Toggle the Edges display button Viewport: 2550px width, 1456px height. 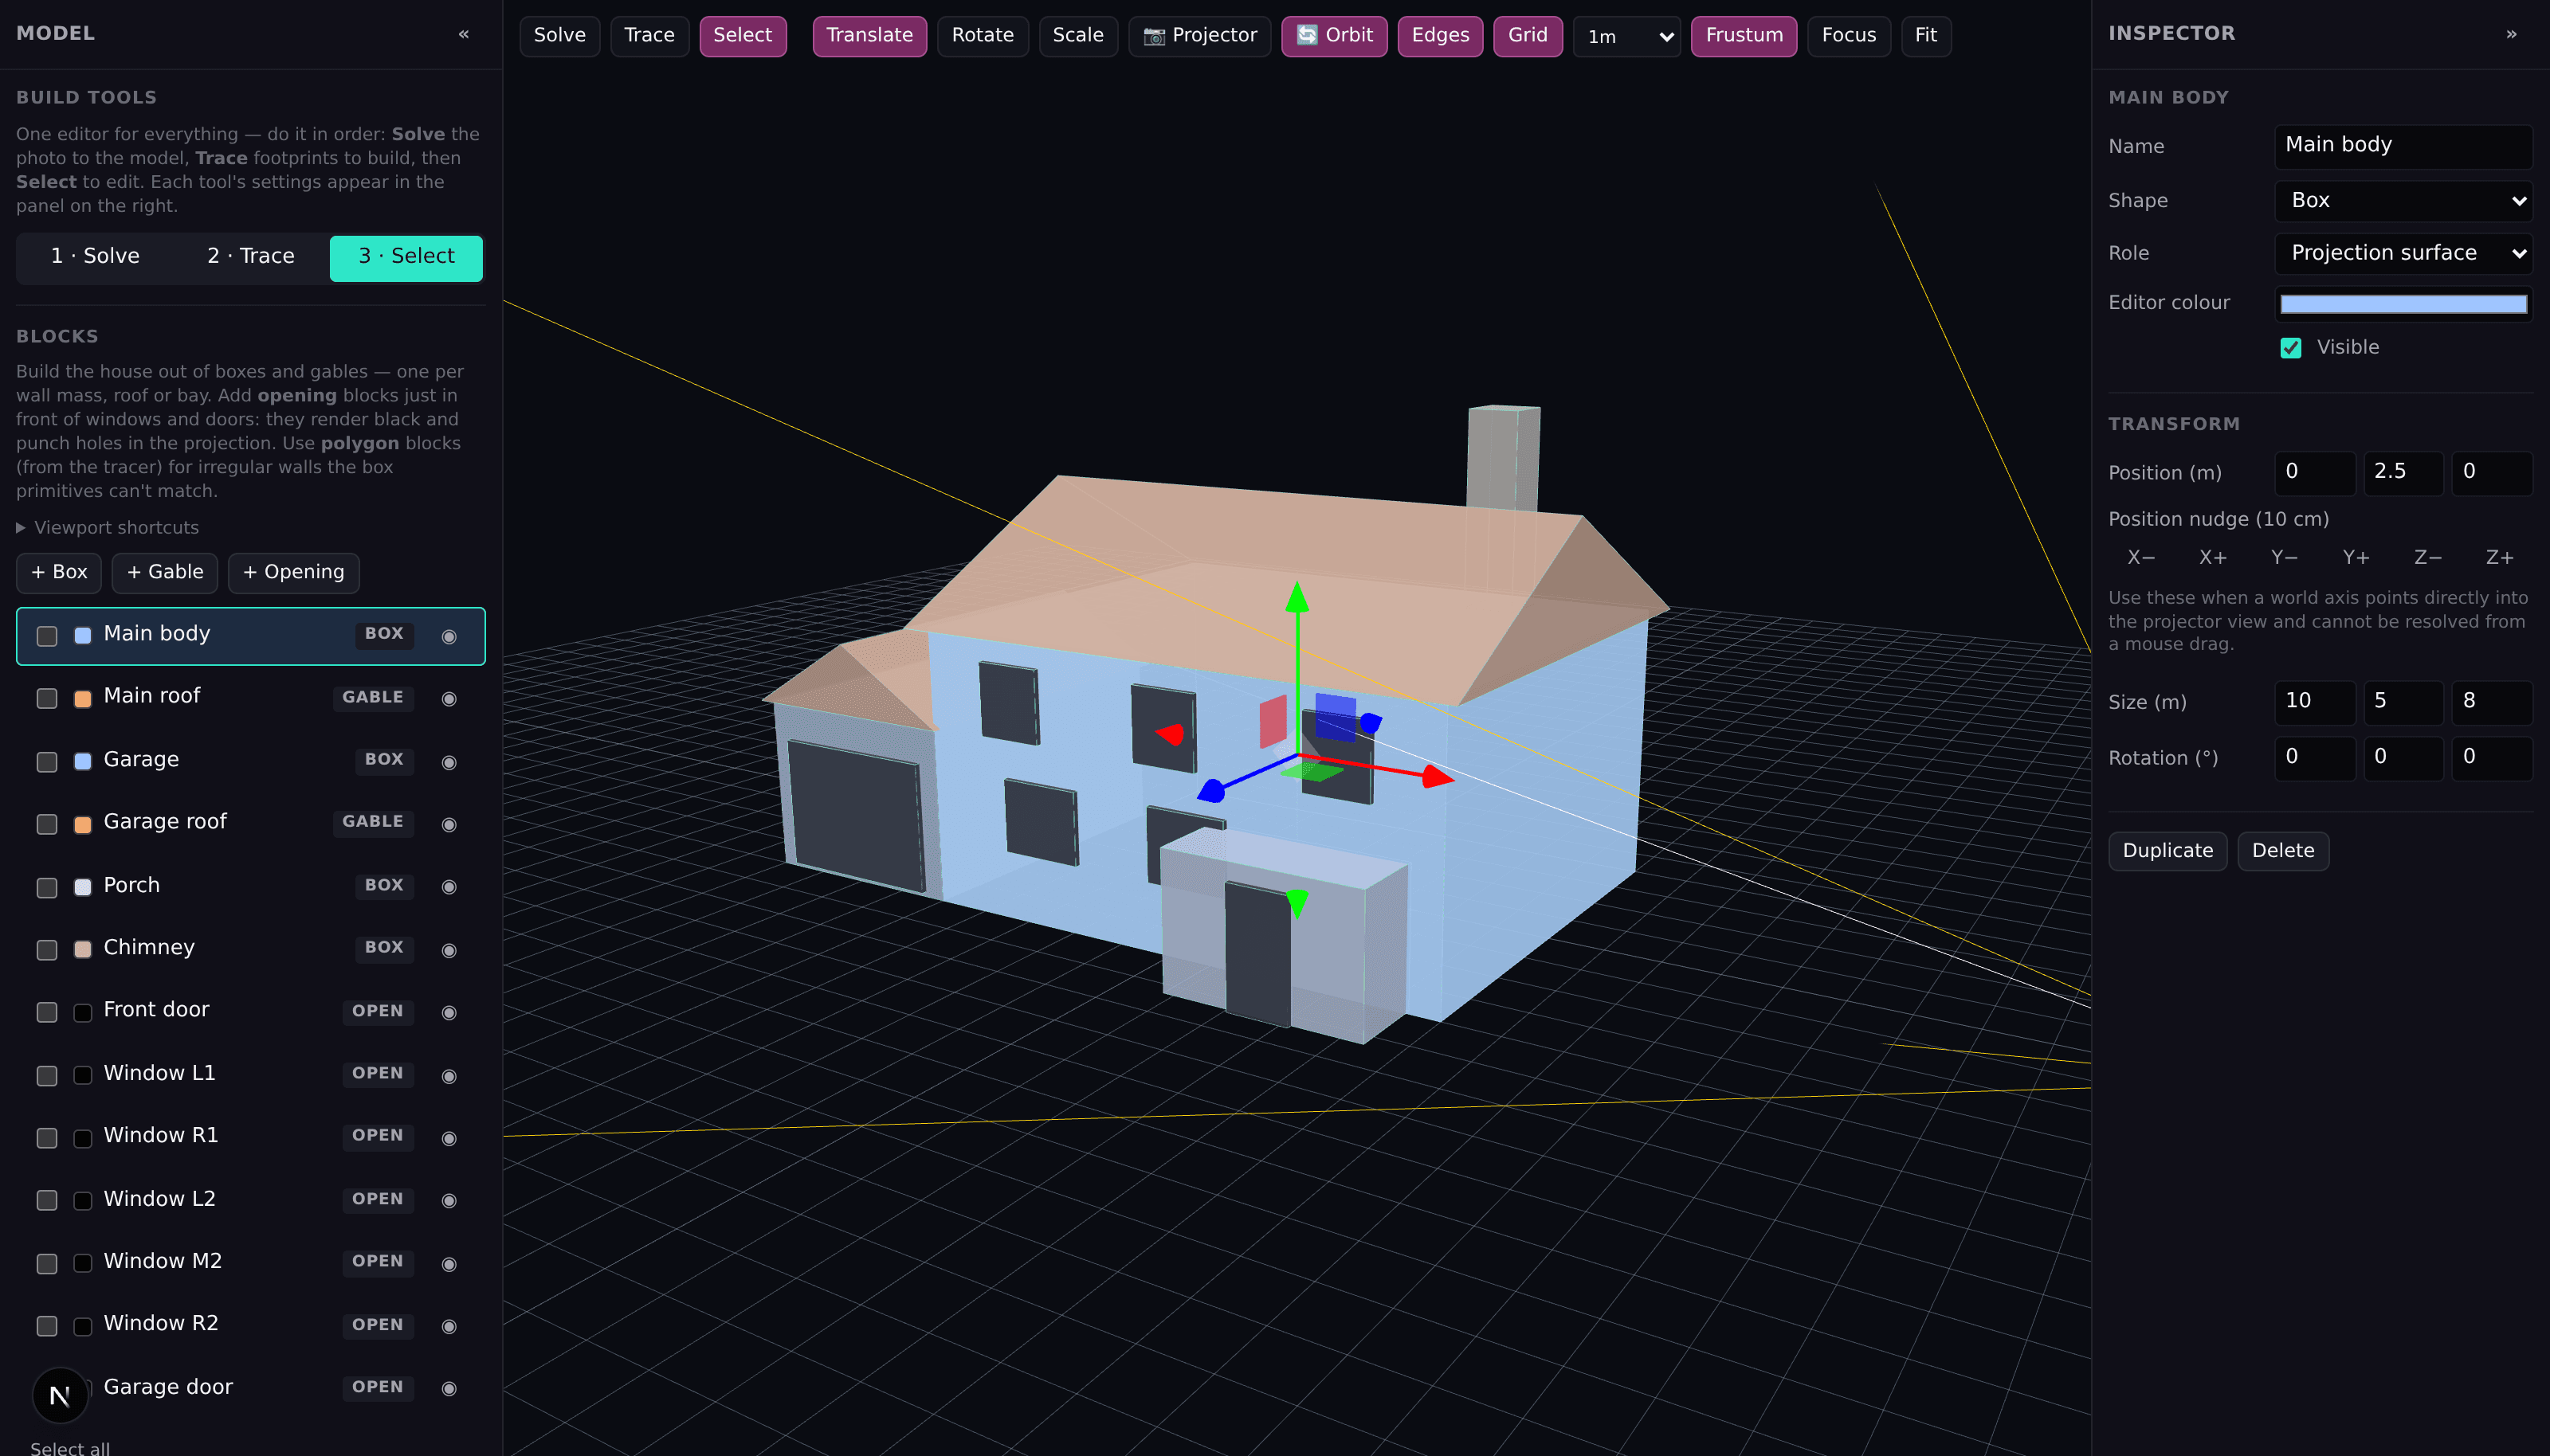[1440, 36]
